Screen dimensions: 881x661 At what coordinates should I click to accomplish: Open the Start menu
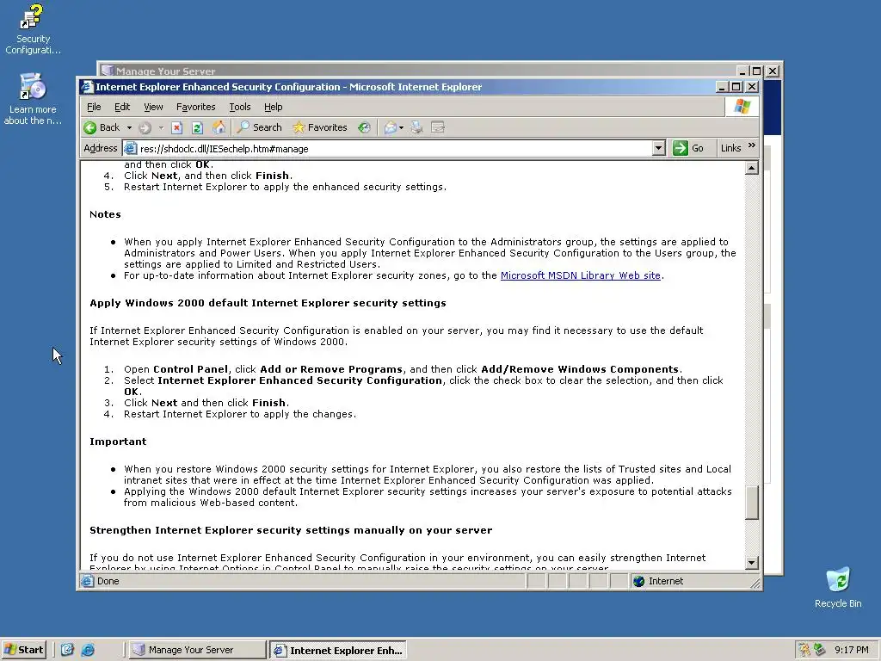click(x=23, y=650)
